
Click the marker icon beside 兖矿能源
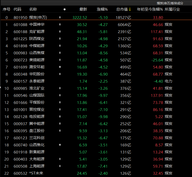[x=60, y=32]
